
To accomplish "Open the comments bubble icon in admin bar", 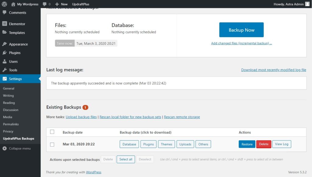I will click(44, 4).
